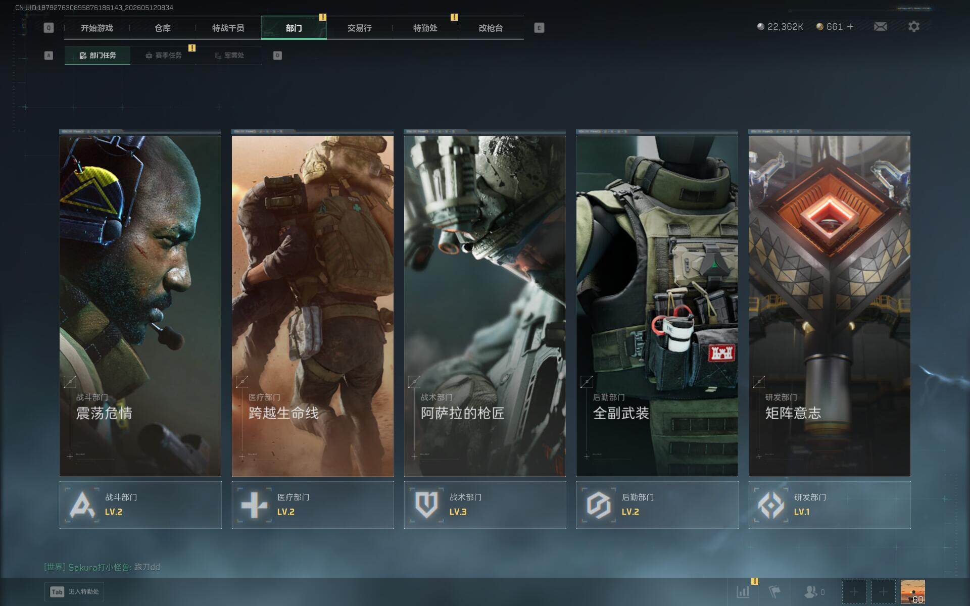Select the 战术部门 shield emblem

click(x=426, y=504)
